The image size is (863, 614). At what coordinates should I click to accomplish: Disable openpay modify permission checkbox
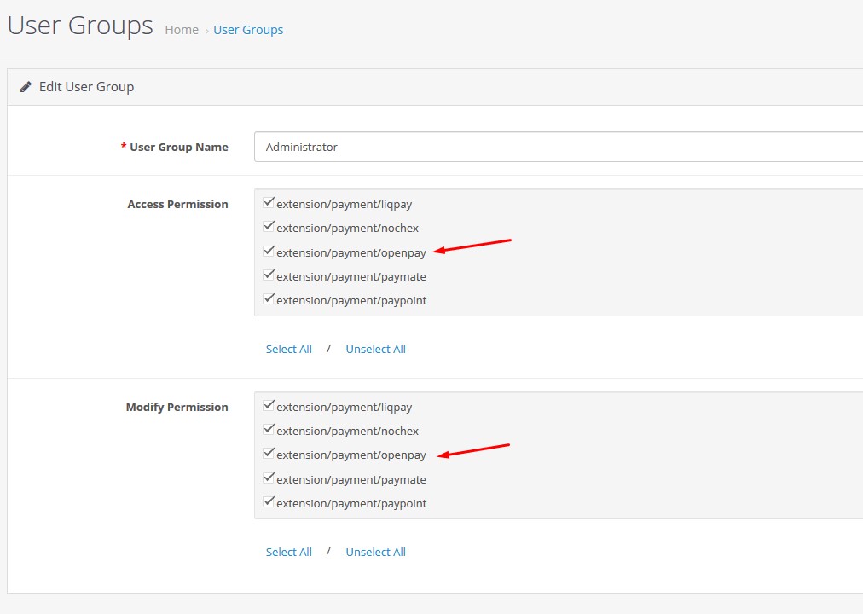[269, 455]
